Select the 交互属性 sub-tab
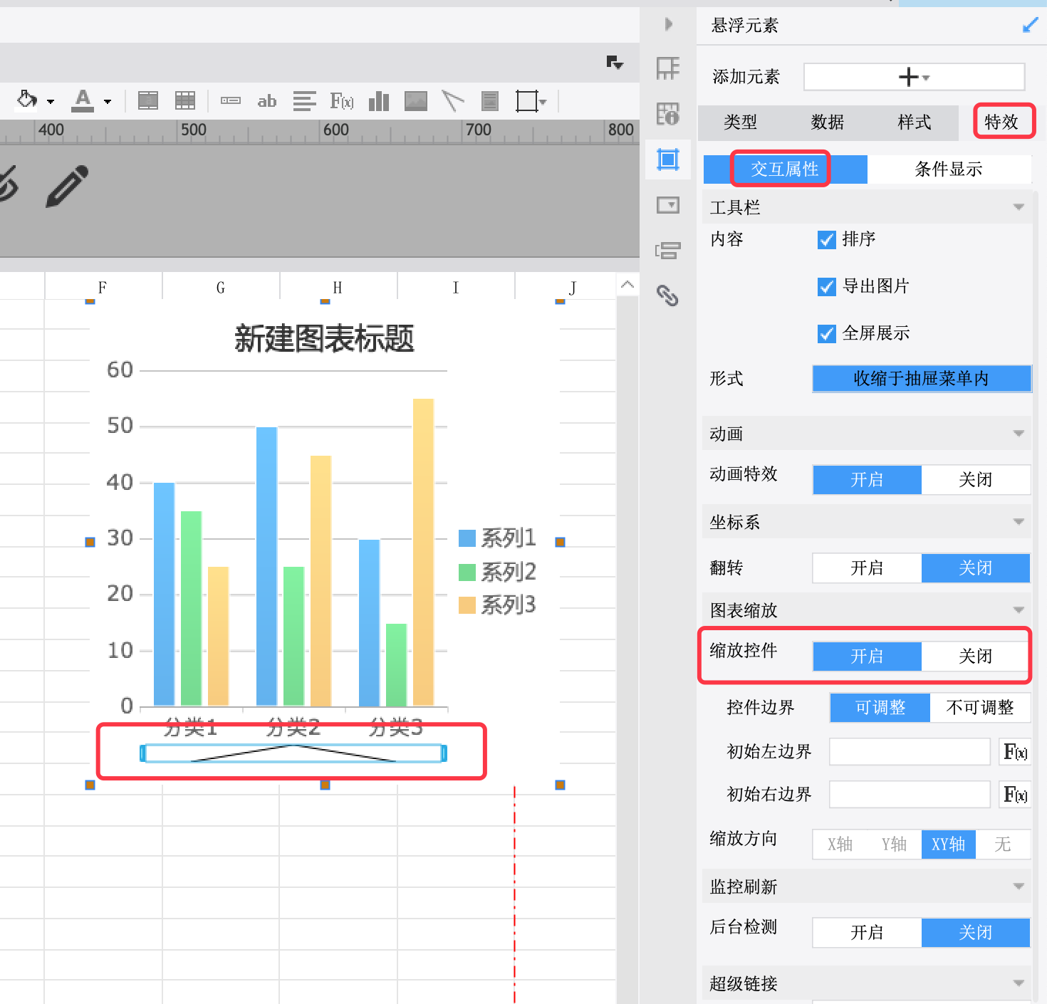The height and width of the screenshot is (1004, 1047). click(785, 169)
